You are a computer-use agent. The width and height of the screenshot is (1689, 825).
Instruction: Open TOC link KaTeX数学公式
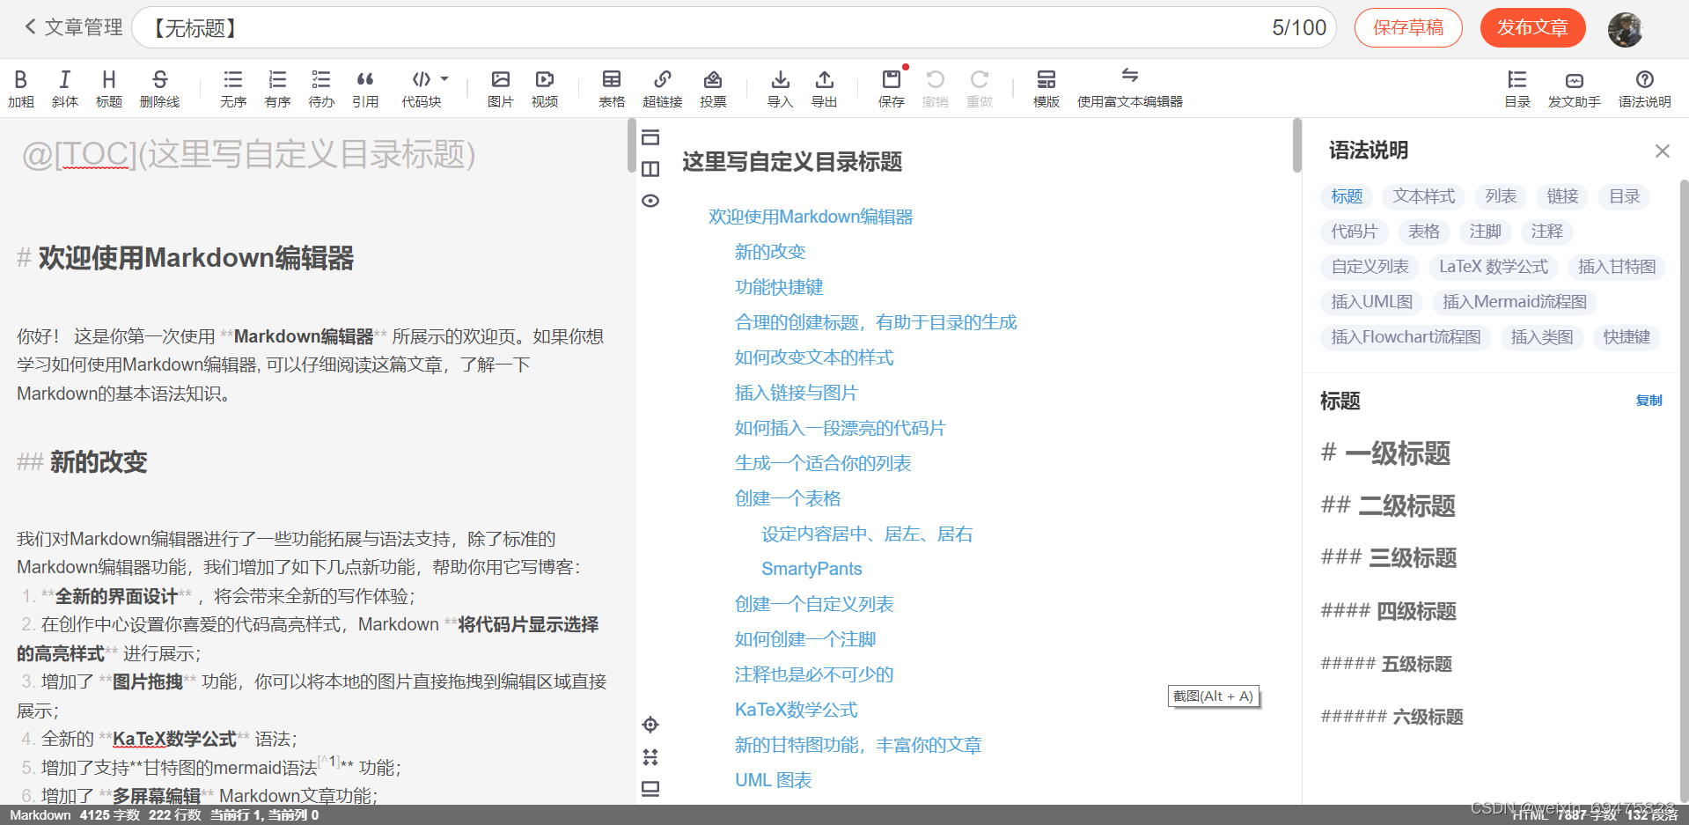point(796,710)
